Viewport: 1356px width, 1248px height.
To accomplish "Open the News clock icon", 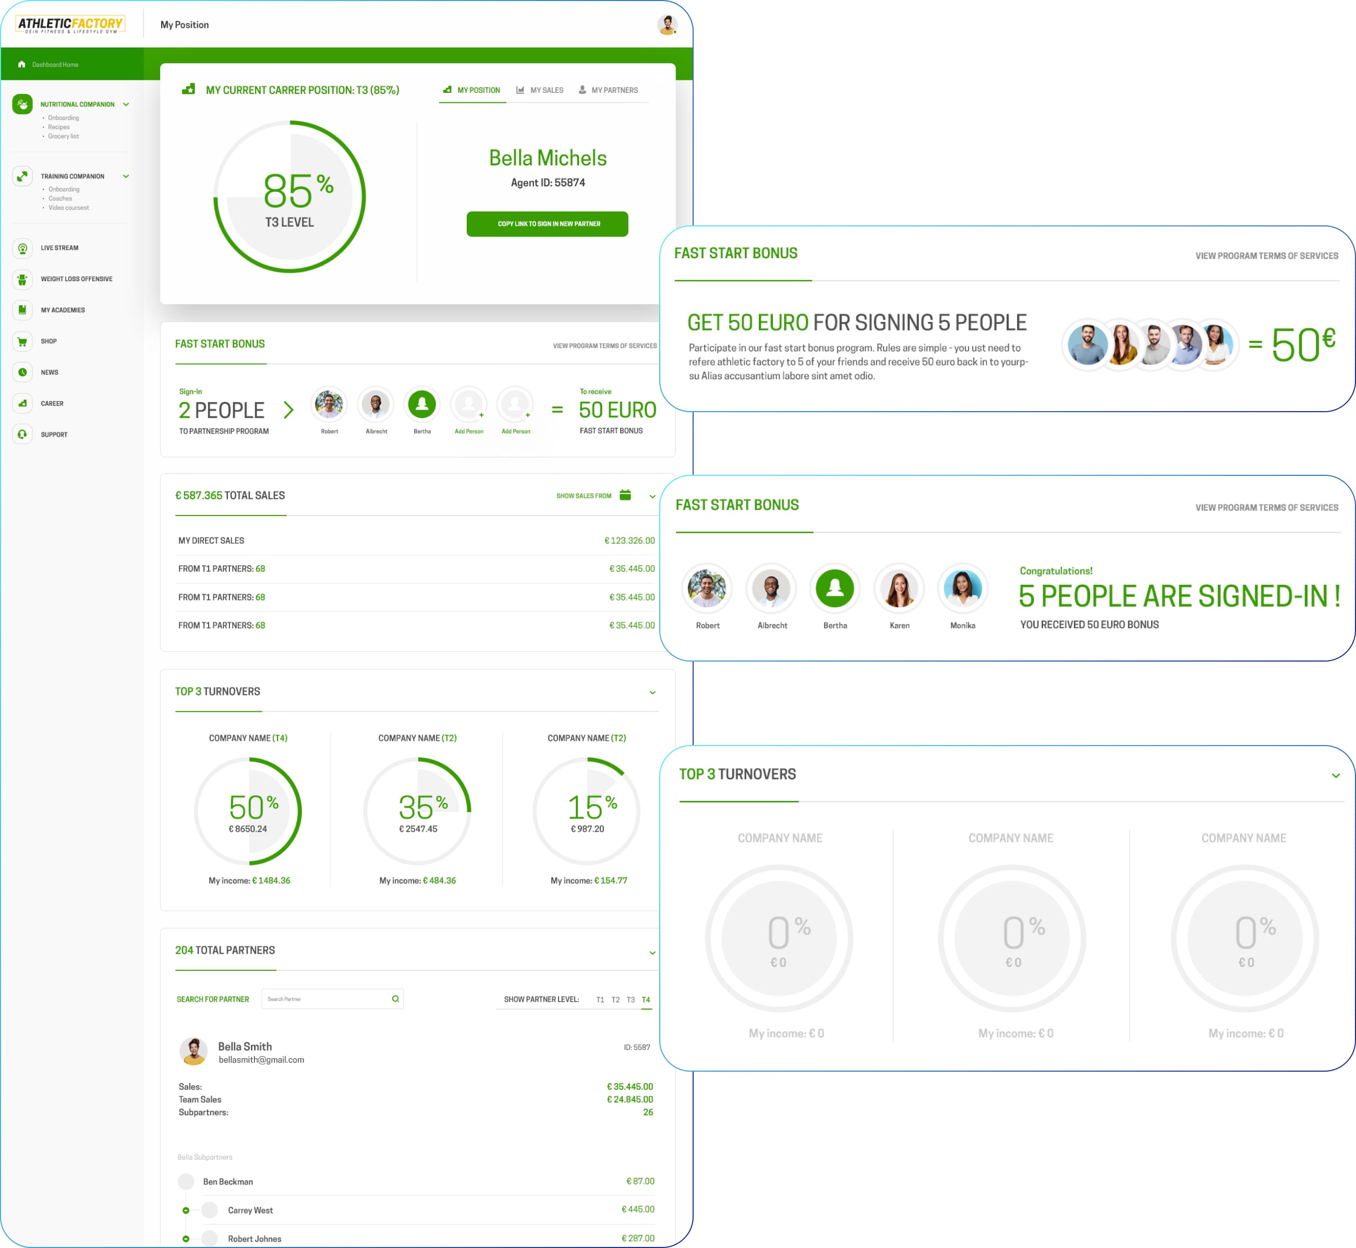I will click(x=22, y=372).
